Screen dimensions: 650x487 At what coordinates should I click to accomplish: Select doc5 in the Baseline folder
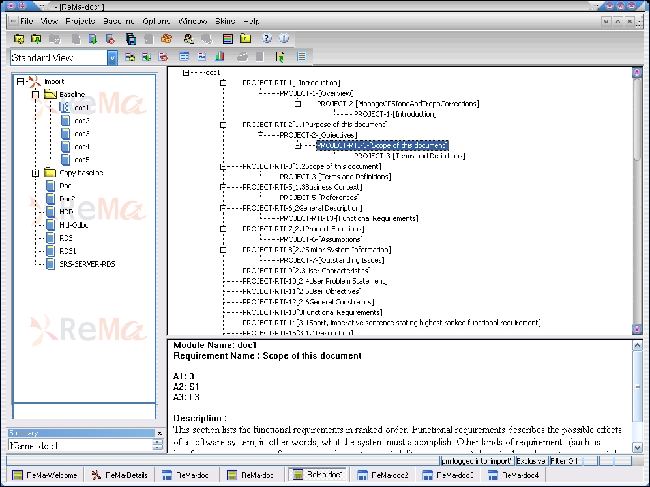click(x=81, y=160)
